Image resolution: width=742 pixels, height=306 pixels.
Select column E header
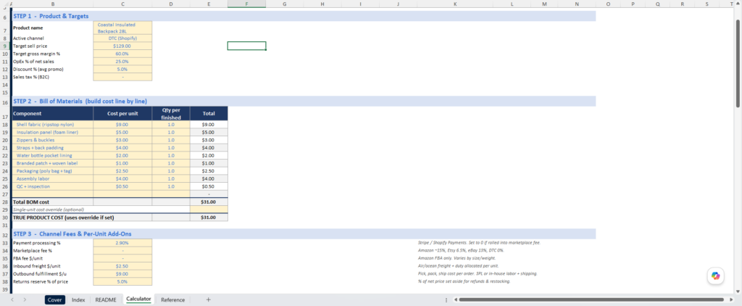209,4
